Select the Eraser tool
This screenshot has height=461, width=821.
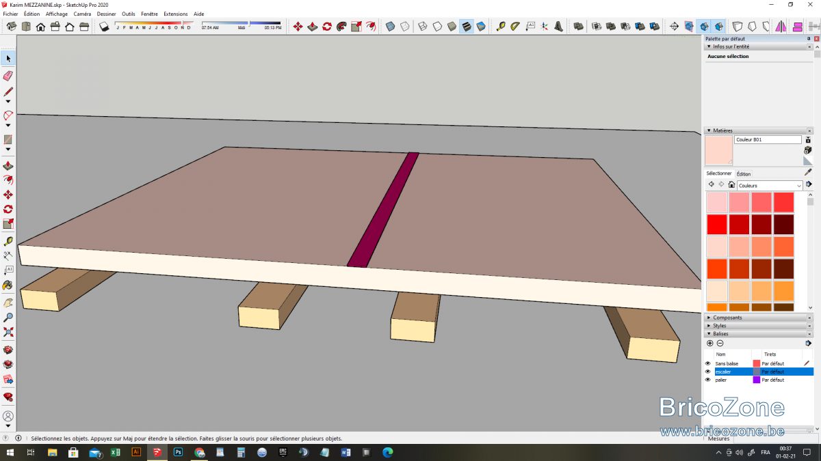tap(8, 76)
